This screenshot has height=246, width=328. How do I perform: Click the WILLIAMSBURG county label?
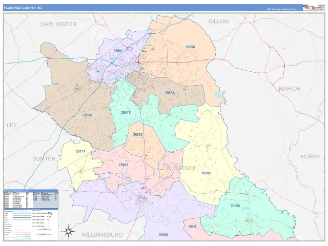pos(102,235)
